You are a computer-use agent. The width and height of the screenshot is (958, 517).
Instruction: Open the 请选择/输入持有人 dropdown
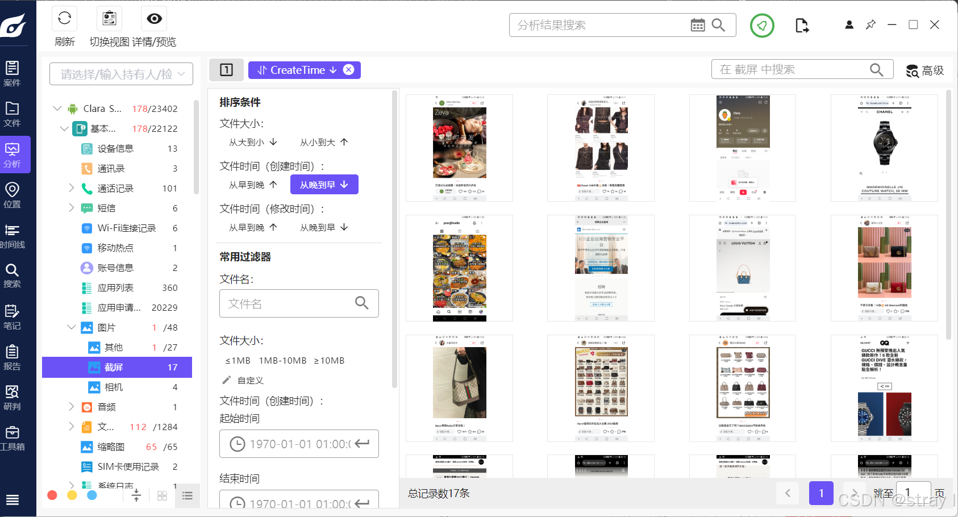click(121, 74)
